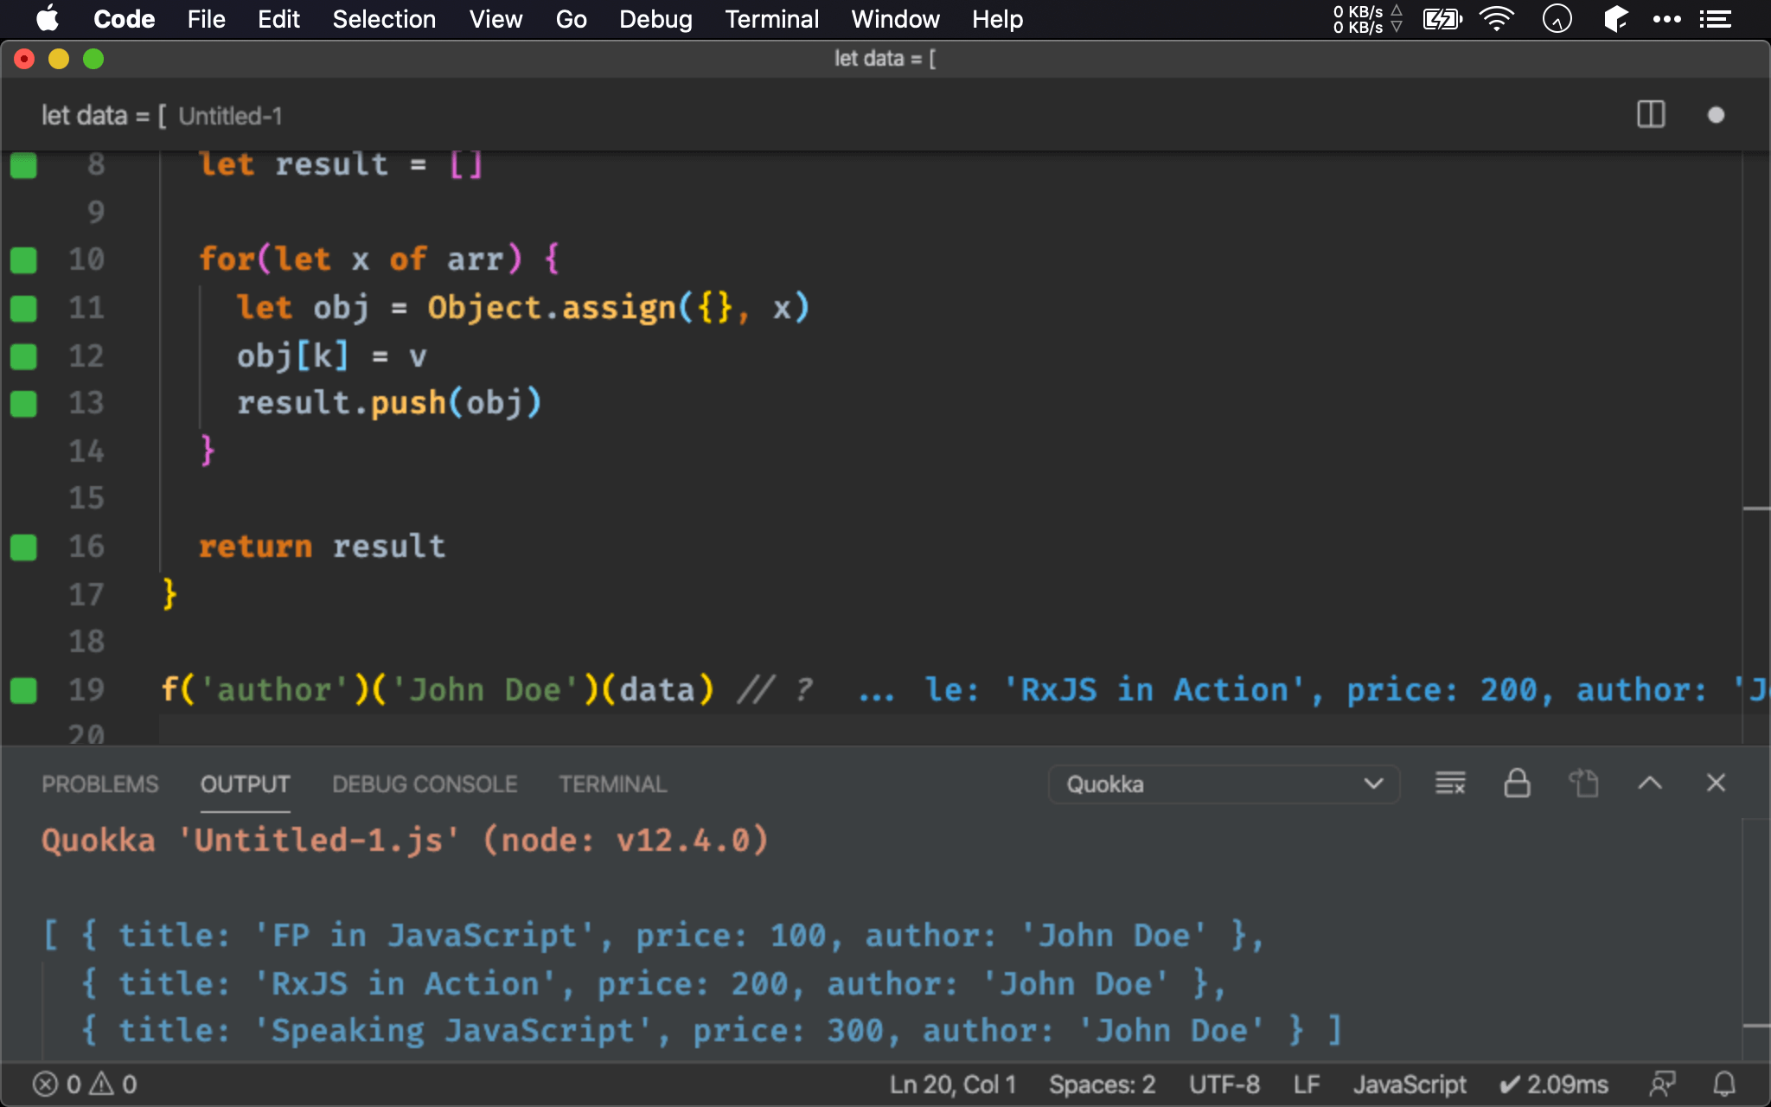Open the Go menu
This screenshot has height=1107, width=1771.
click(x=571, y=19)
